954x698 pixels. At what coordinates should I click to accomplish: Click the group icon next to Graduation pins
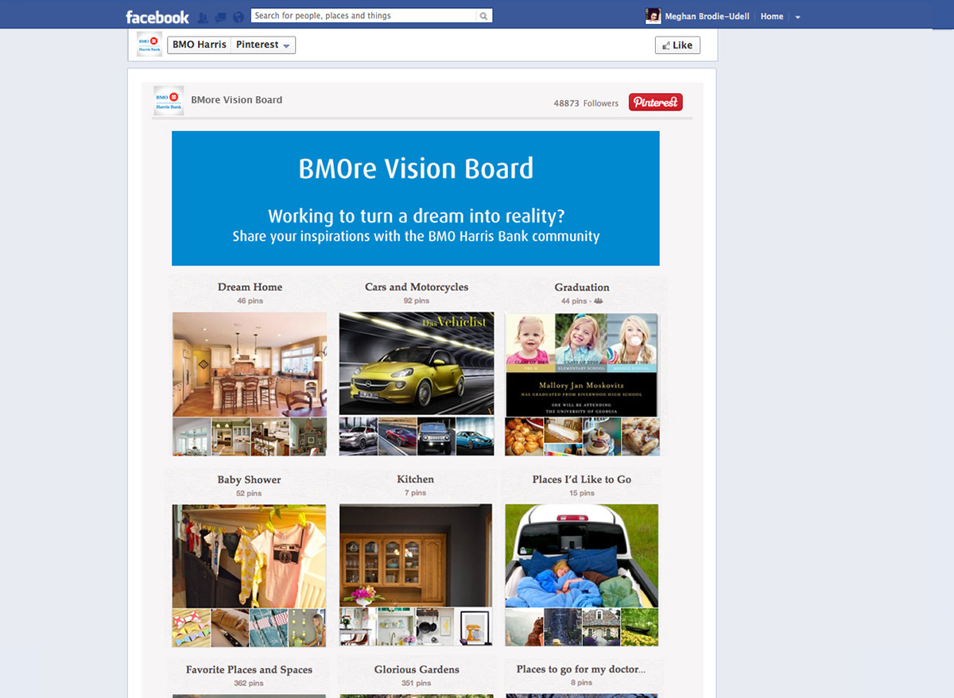click(x=599, y=301)
